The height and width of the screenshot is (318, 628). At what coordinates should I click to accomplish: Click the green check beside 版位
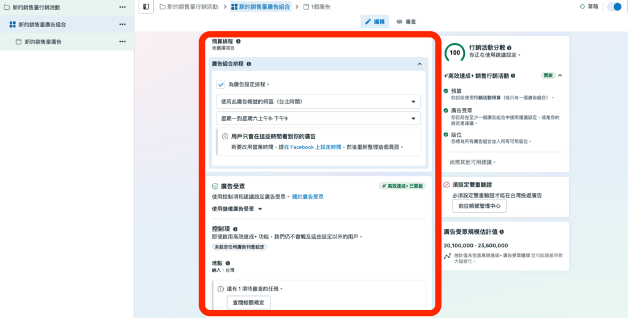(446, 134)
